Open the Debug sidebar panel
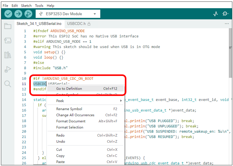Screen dimensions: 233x166 [8, 69]
